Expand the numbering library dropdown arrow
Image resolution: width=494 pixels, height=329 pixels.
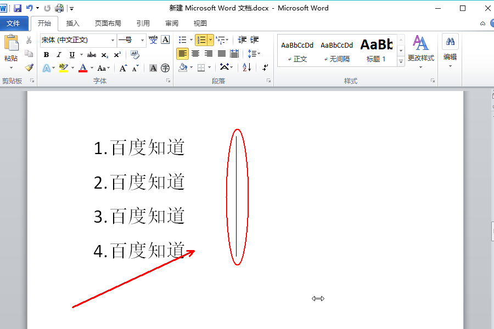pyautogui.click(x=210, y=40)
